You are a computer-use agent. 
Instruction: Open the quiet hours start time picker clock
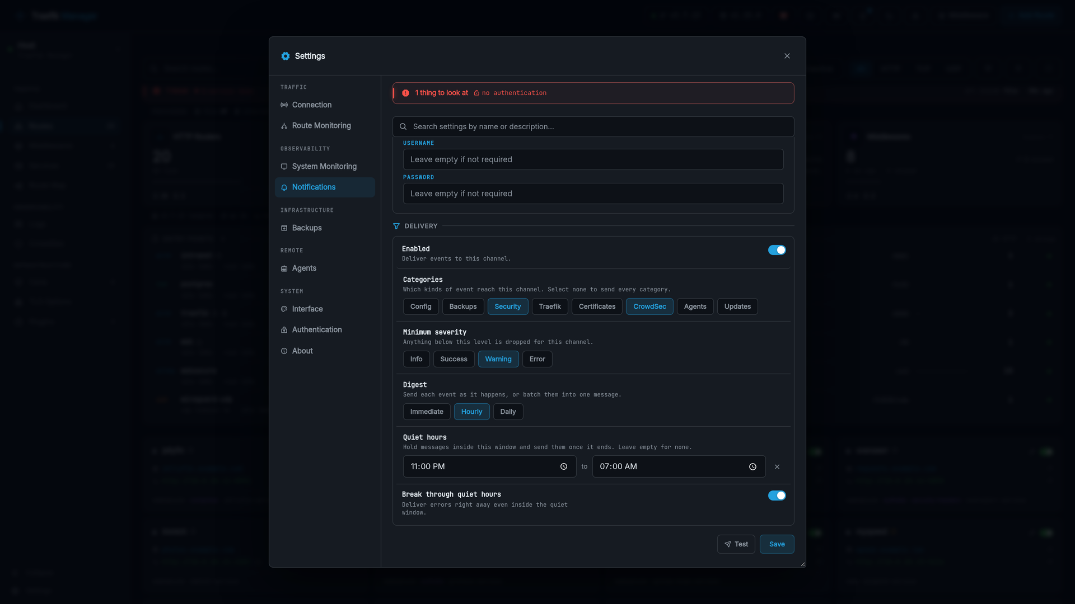pyautogui.click(x=564, y=466)
